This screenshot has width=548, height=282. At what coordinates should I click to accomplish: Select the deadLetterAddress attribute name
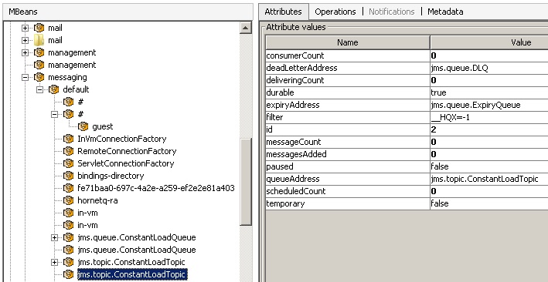pos(301,68)
